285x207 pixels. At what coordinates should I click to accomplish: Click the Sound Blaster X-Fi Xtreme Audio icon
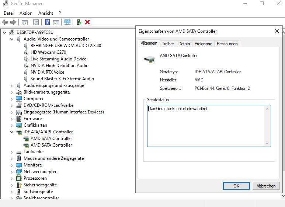pos(26,79)
